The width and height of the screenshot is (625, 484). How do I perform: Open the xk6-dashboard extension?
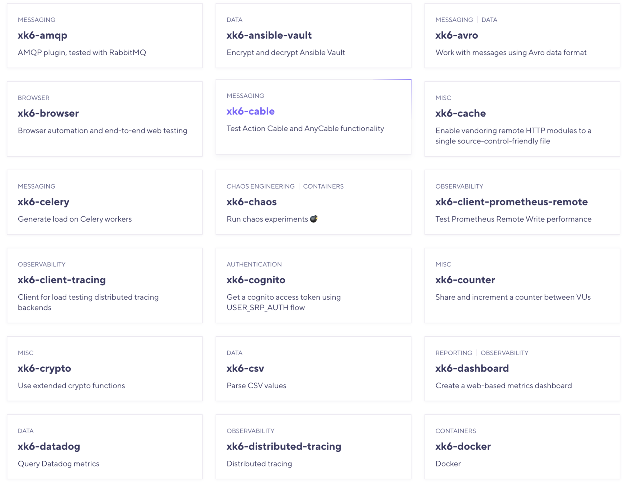[472, 369]
